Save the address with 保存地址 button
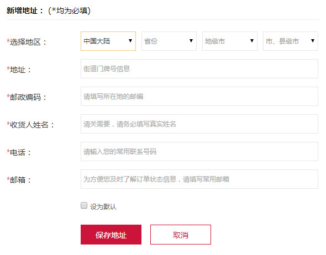Image resolution: width=326 pixels, height=255 pixels. click(x=111, y=235)
